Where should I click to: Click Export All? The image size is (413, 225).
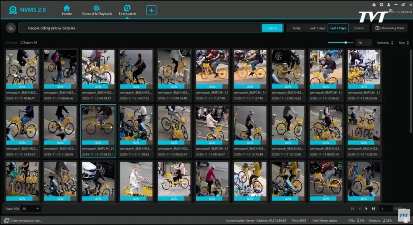29,43
